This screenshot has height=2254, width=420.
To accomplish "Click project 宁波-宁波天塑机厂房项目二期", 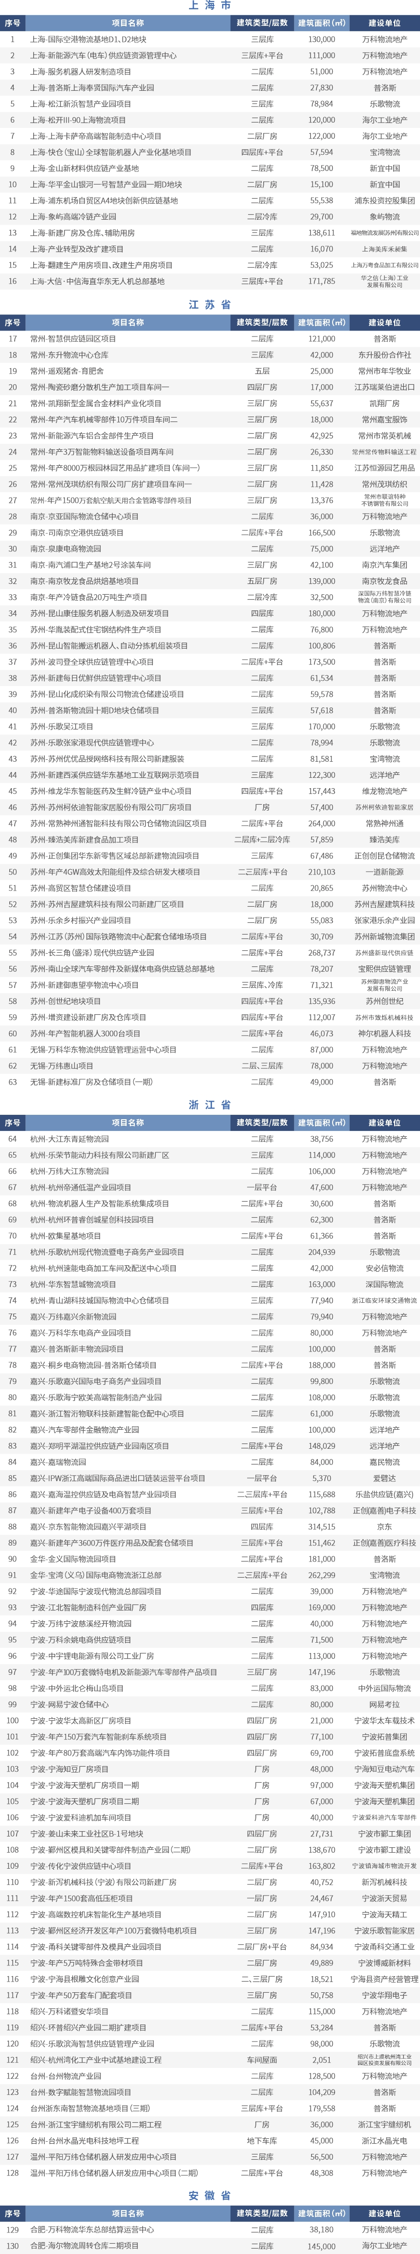I will 85,1802.
